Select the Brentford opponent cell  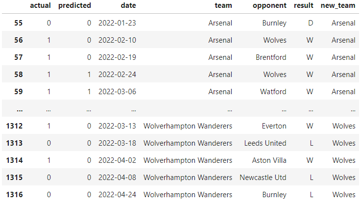point(271,57)
